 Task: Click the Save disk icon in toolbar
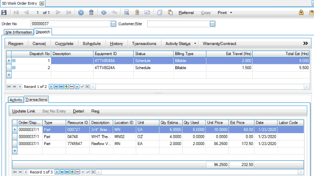tap(4, 12)
